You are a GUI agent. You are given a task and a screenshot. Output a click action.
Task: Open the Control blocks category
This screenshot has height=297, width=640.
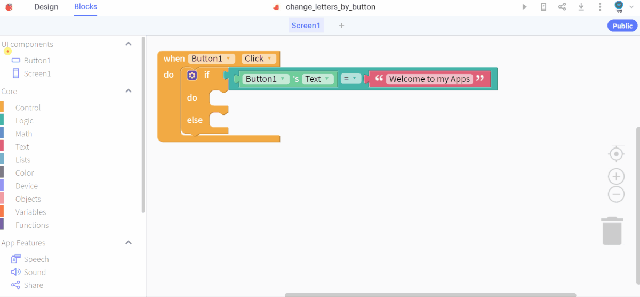pyautogui.click(x=28, y=108)
